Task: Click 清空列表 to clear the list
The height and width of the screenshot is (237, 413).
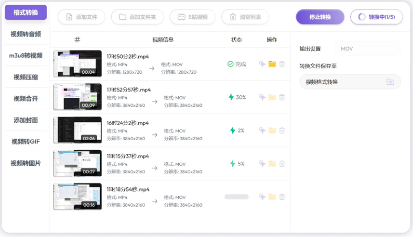Action: click(245, 17)
